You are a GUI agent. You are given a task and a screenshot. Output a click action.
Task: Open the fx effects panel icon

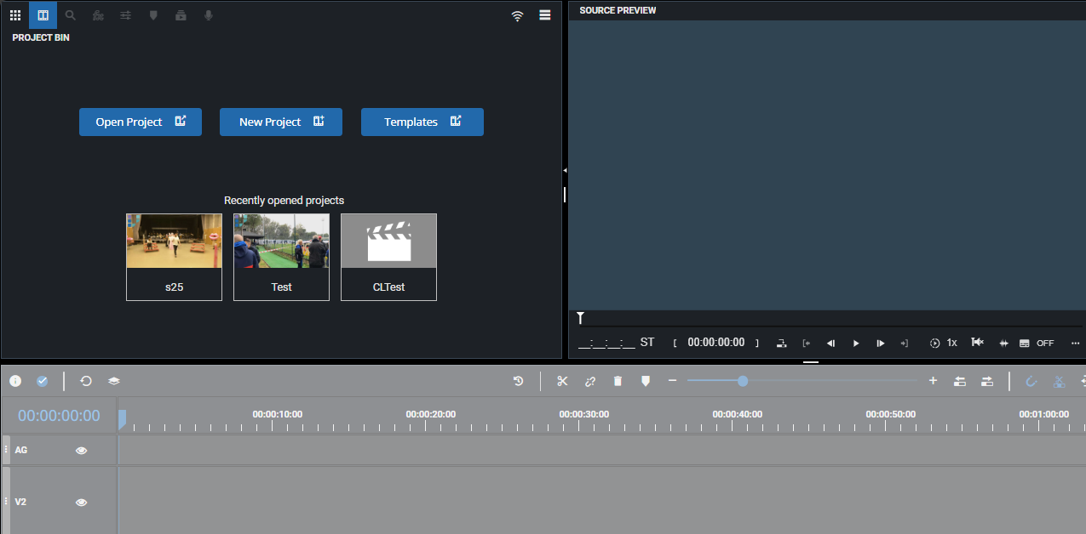[x=97, y=14]
